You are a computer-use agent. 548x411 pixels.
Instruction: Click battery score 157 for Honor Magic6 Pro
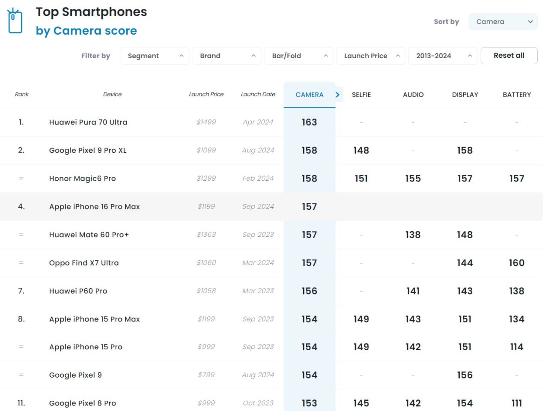point(517,179)
